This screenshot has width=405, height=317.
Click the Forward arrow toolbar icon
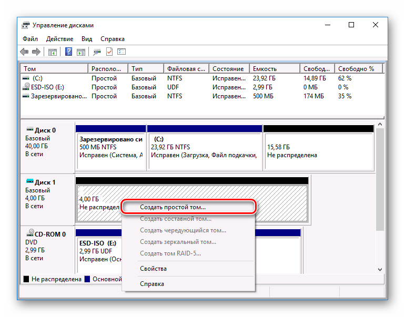[x=36, y=52]
